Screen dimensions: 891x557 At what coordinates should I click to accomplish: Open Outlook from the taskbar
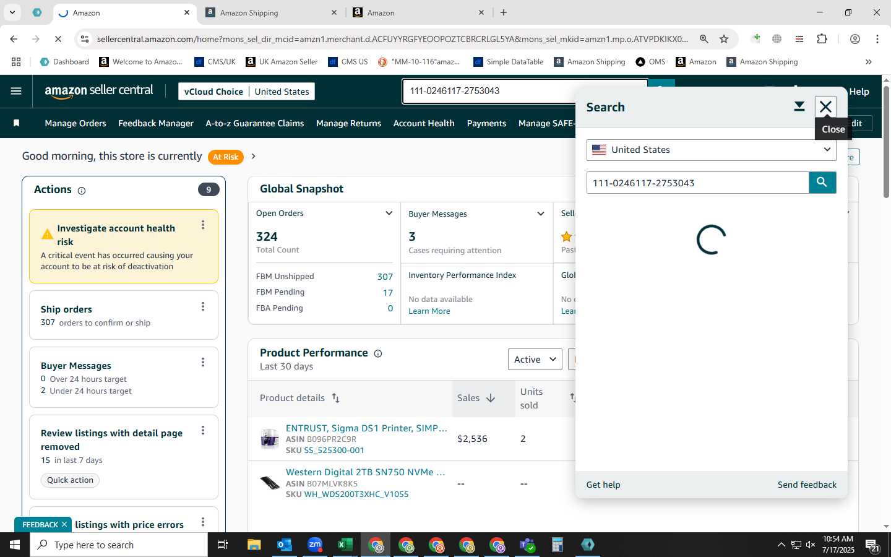[285, 545]
